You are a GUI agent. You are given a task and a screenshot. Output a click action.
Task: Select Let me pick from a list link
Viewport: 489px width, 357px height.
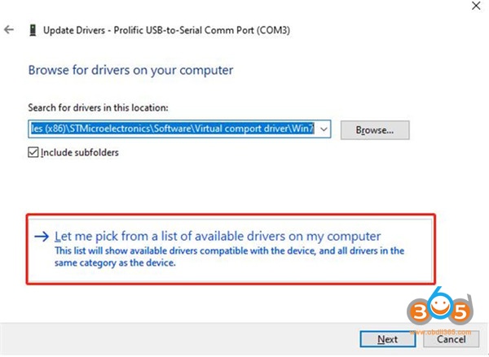[x=218, y=236]
